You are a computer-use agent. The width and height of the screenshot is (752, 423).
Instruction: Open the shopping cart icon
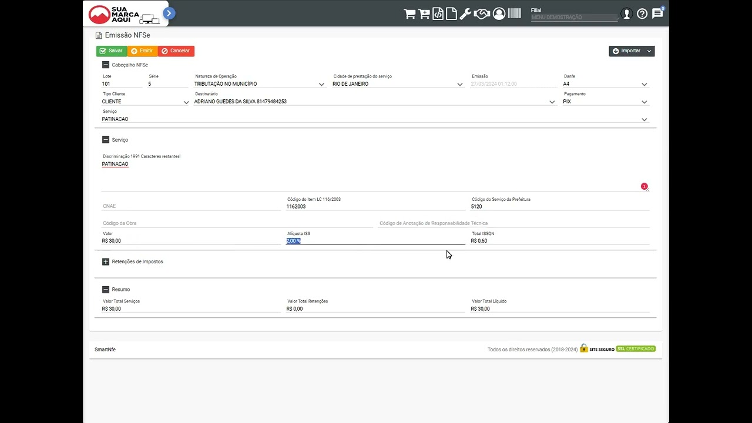pyautogui.click(x=409, y=14)
